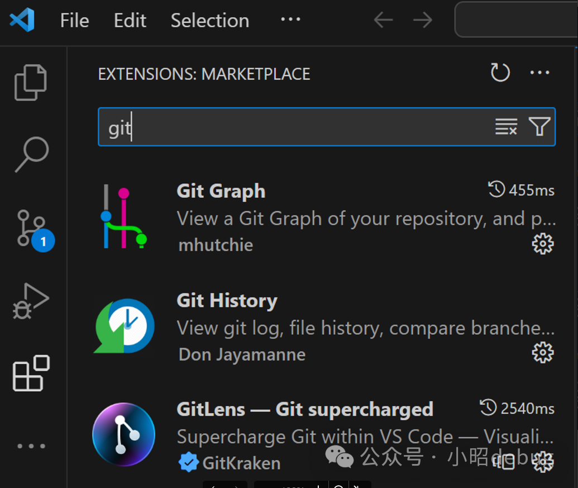Click Git Graph description text

tap(366, 219)
